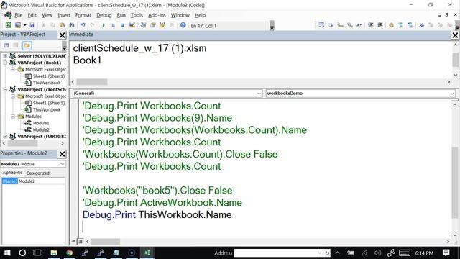Open the Add-Ins menu
460x259 pixels.
coord(157,15)
